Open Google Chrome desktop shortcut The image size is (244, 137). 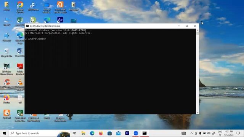coord(20,7)
